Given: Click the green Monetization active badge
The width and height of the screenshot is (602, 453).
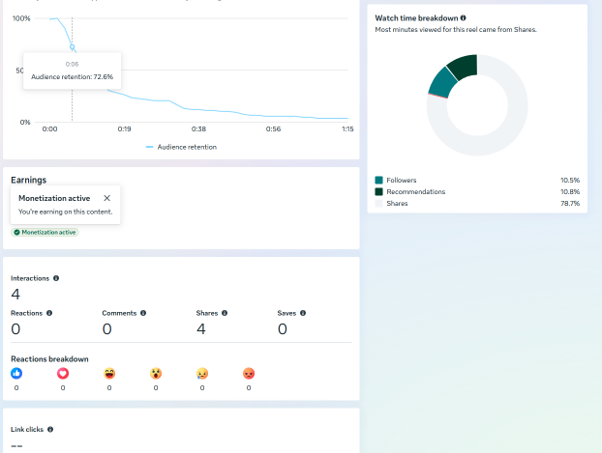Looking at the screenshot, I should coord(45,232).
